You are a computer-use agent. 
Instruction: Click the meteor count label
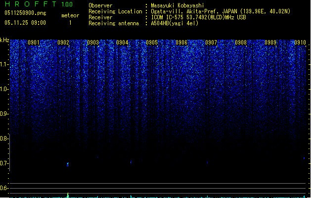[x=70, y=15]
